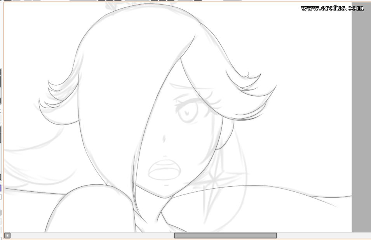Image resolution: width=371 pixels, height=240 pixels.
Task: Open the stabilizer dropdown at the toolbar's right
Action: click(x=232, y=0)
